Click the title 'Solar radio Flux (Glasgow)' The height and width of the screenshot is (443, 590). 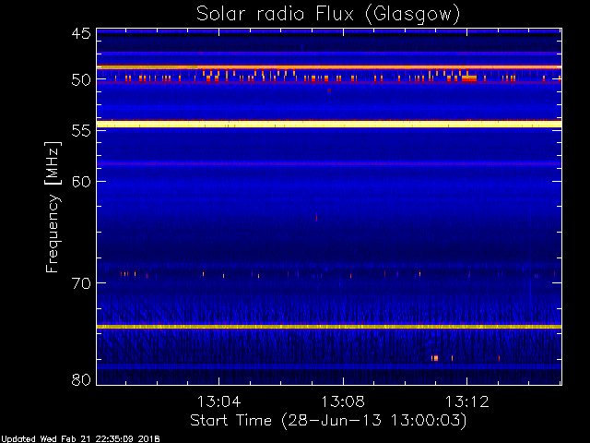tap(328, 15)
